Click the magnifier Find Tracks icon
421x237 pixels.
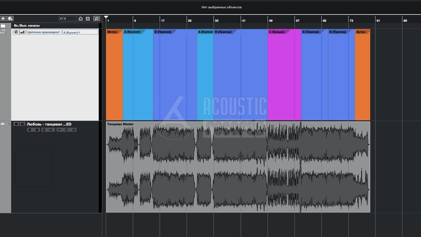coord(96,19)
